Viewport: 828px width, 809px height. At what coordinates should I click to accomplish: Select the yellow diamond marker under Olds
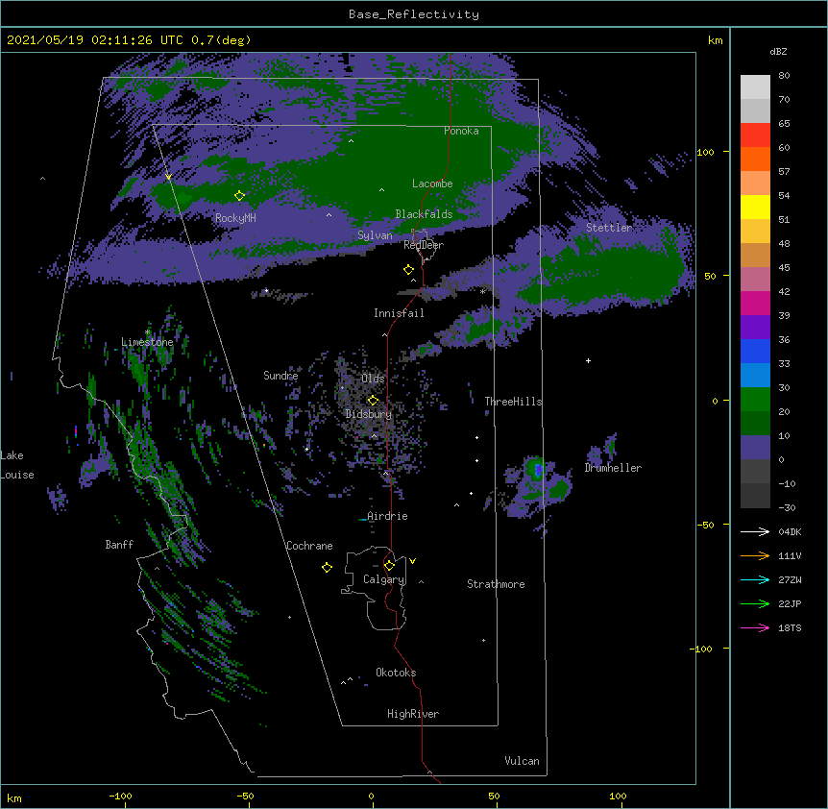click(373, 400)
